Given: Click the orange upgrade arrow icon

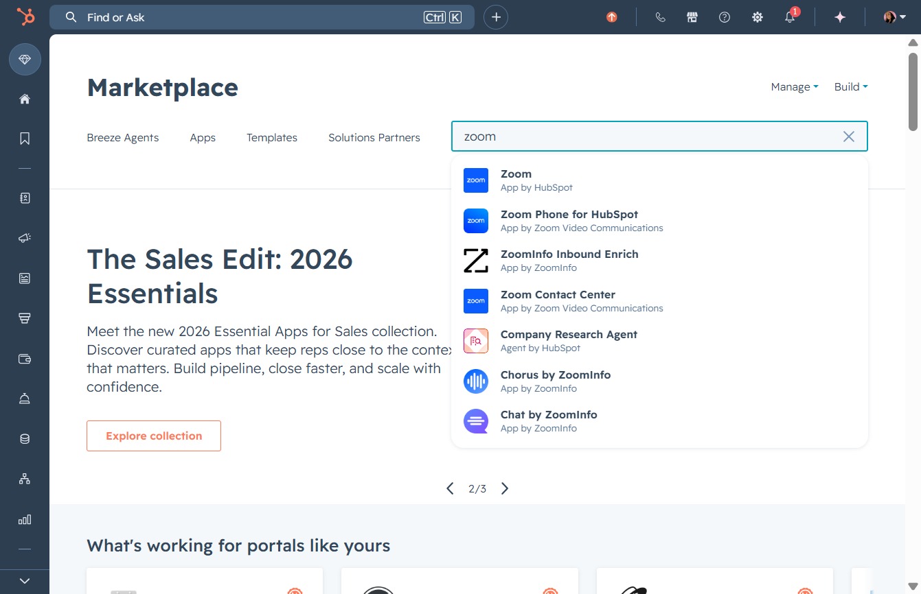Looking at the screenshot, I should (612, 17).
